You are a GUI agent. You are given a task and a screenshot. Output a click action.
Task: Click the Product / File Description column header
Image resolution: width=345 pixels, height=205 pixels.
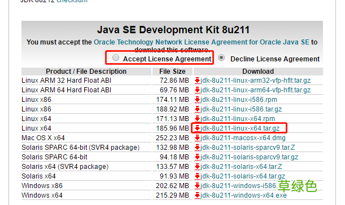[x=86, y=72]
